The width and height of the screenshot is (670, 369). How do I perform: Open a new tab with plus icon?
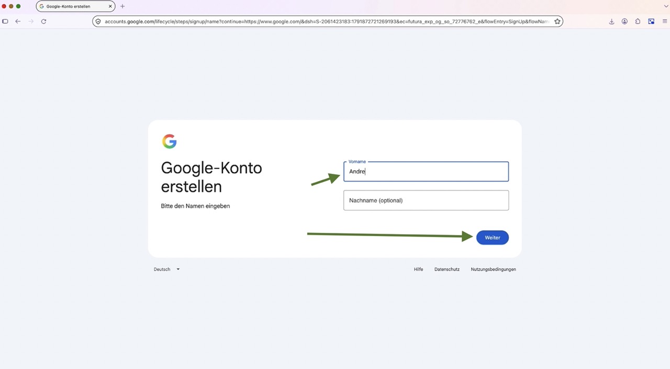pyautogui.click(x=122, y=6)
